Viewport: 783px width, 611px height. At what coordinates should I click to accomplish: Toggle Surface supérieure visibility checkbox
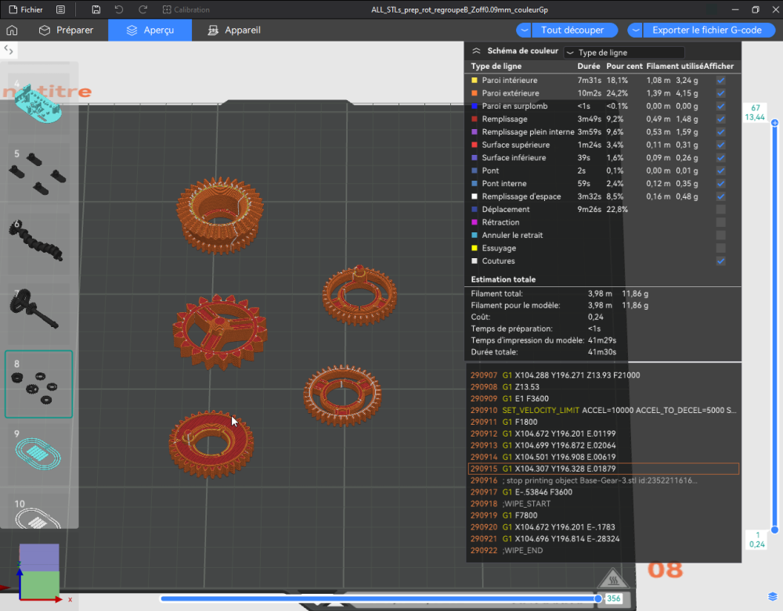coord(720,146)
